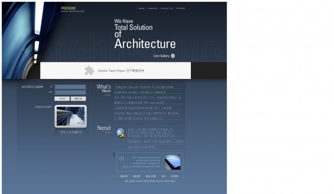Click the Cyber Gallery arrow icon
This screenshot has width=334, height=194.
click(x=173, y=56)
